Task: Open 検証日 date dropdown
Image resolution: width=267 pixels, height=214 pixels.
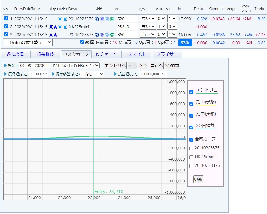Action: [59, 66]
